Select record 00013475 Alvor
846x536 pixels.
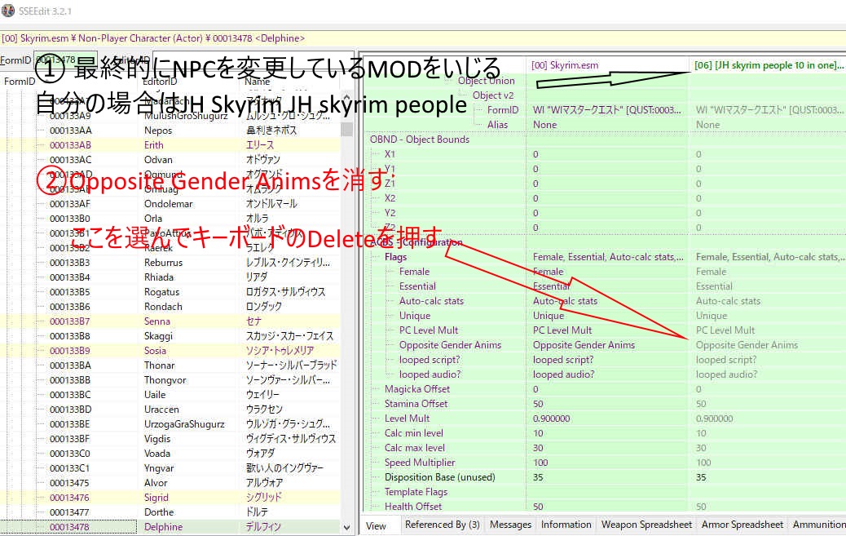170,483
